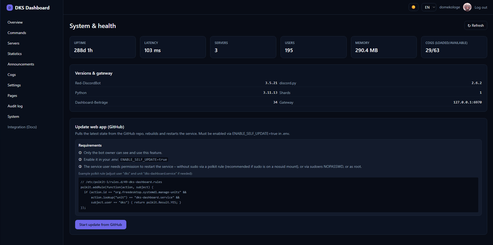Navigate to Statistics
Screen dimensions: 493x245
click(15, 54)
